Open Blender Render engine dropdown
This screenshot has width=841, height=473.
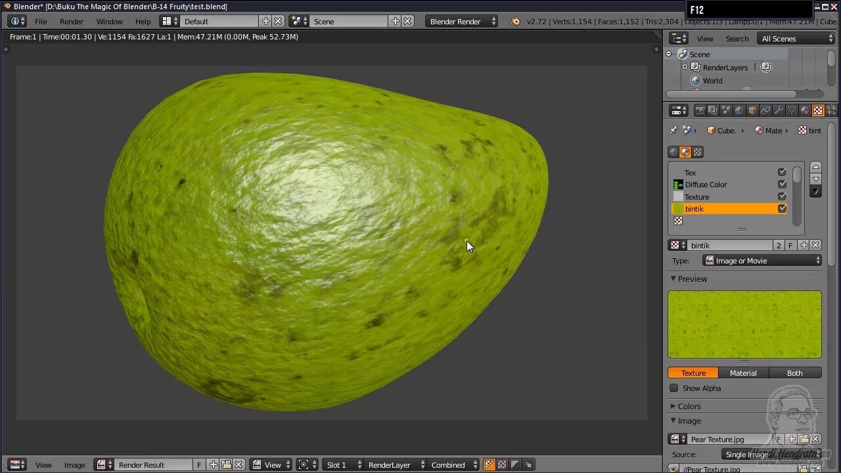[x=462, y=21]
